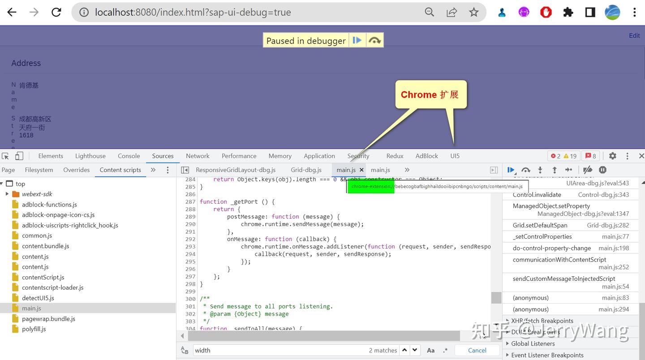Toggle the right debugger sidebar panel
The width and height of the screenshot is (645, 360).
pos(494,170)
